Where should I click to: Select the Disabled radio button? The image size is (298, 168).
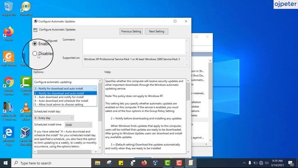34,54
